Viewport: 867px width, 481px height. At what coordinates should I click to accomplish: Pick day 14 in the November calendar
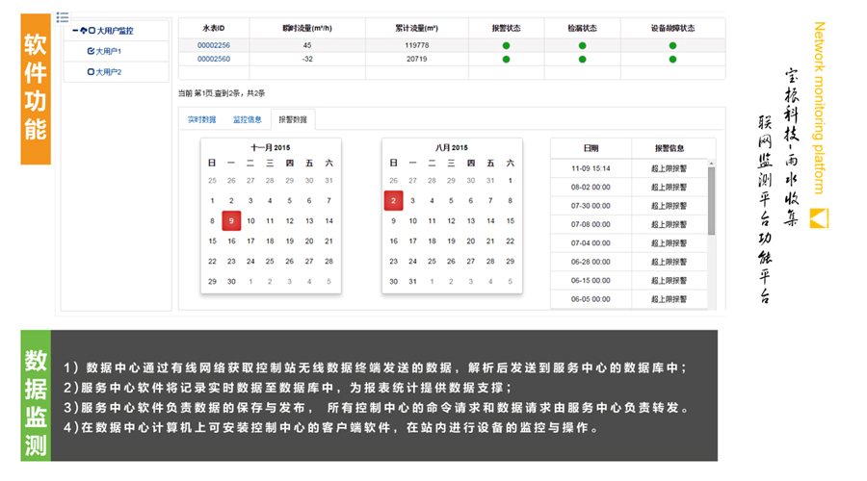pyautogui.click(x=329, y=221)
